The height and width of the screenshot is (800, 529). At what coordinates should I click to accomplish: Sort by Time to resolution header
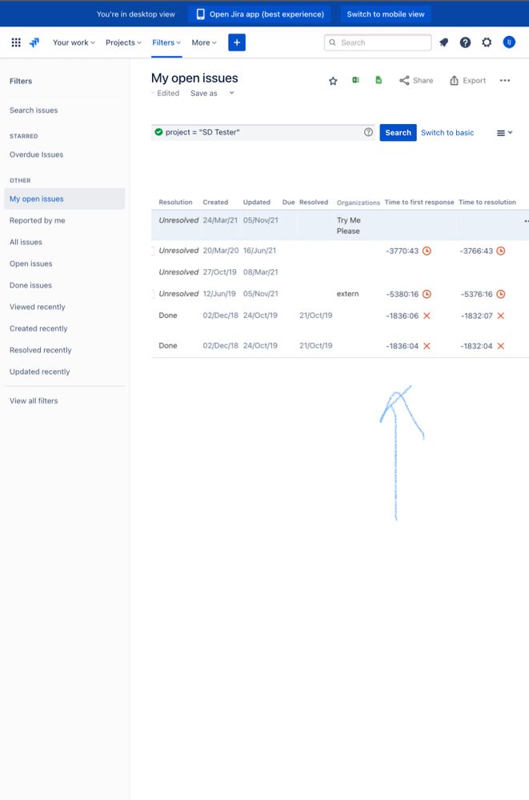[x=487, y=202]
